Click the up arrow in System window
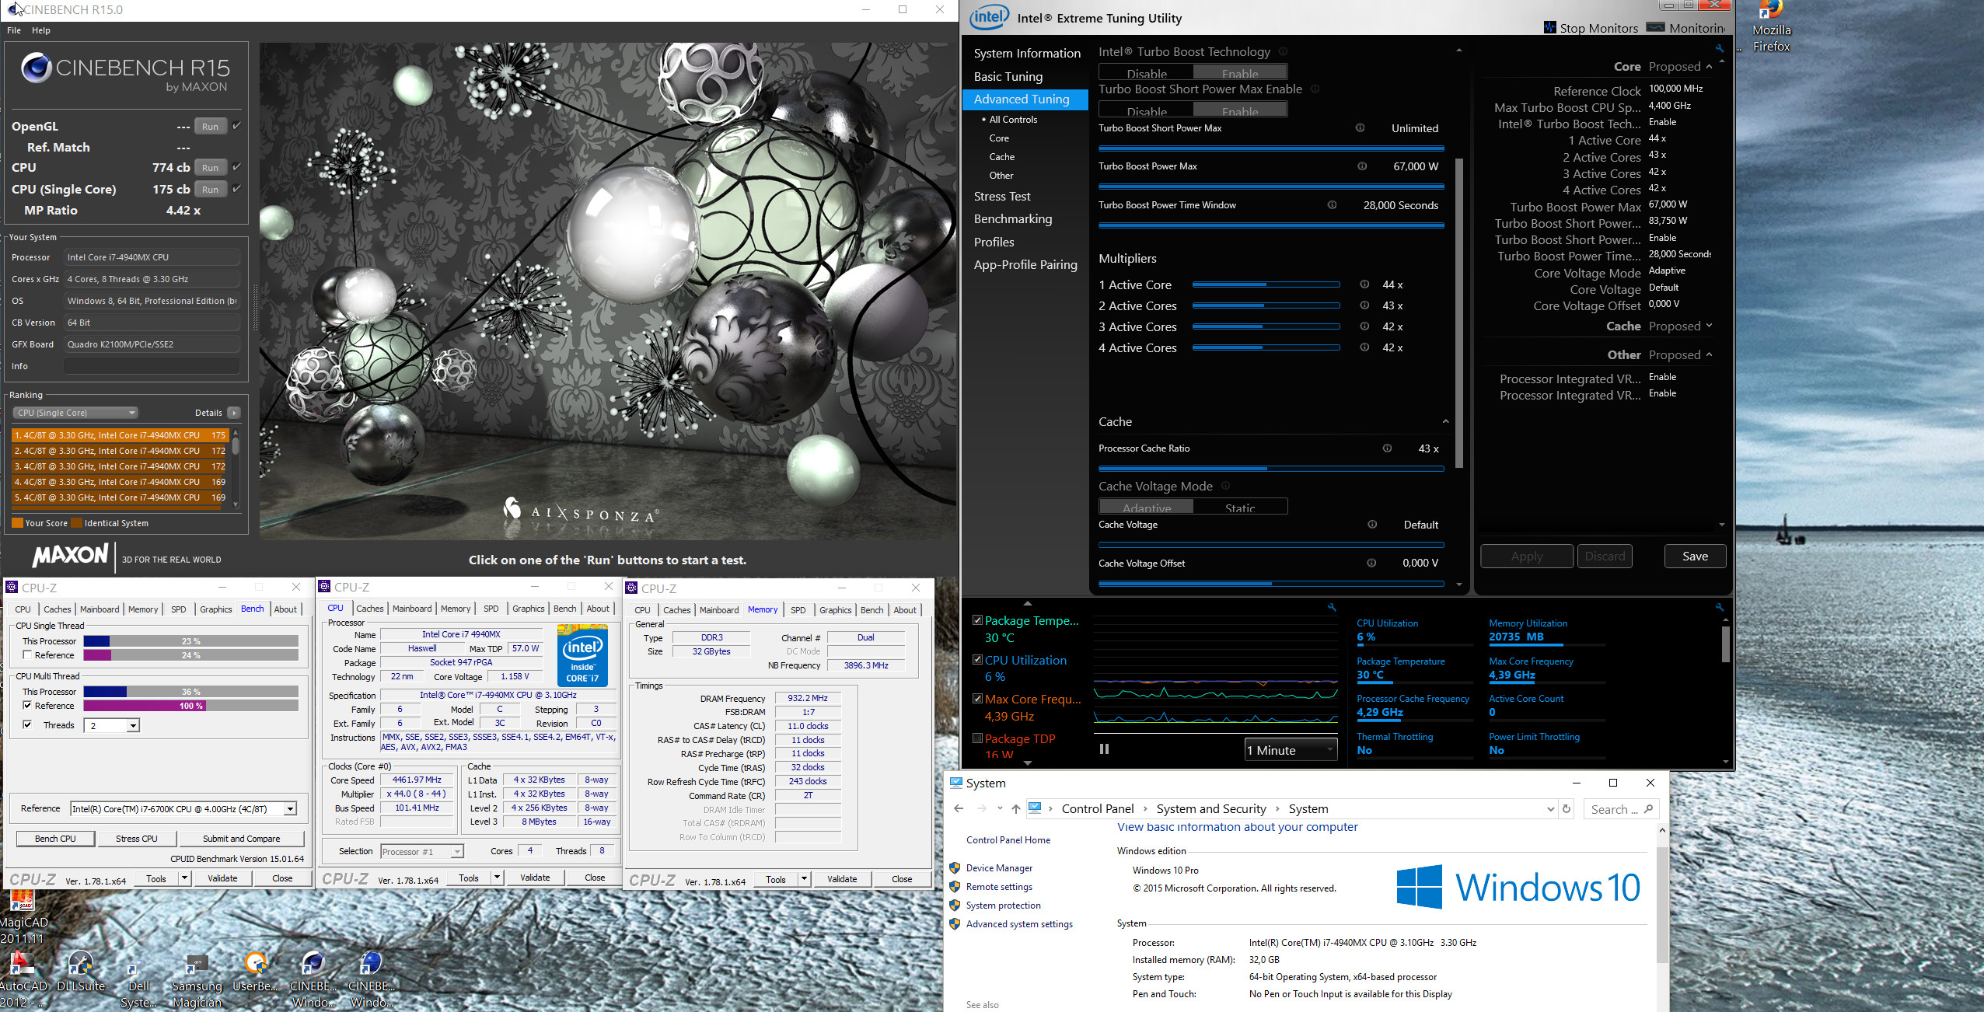 click(1015, 808)
